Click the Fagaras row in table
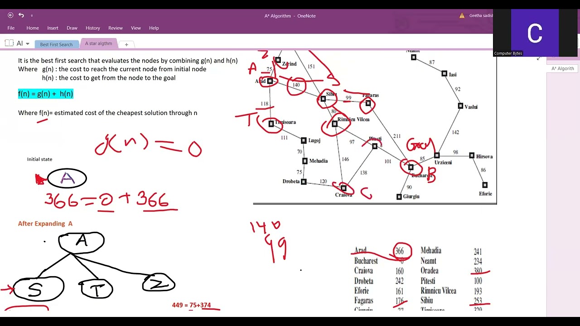The height and width of the screenshot is (326, 580). (x=379, y=301)
